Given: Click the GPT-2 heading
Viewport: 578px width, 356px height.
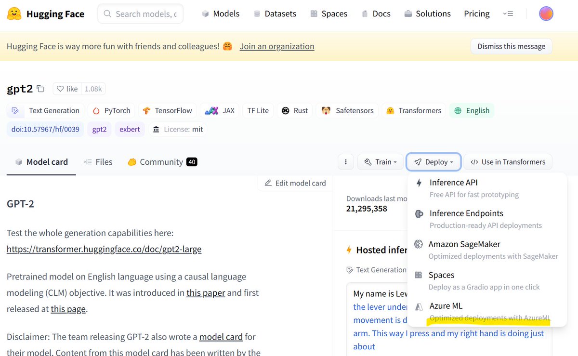Looking at the screenshot, I should click(x=20, y=203).
